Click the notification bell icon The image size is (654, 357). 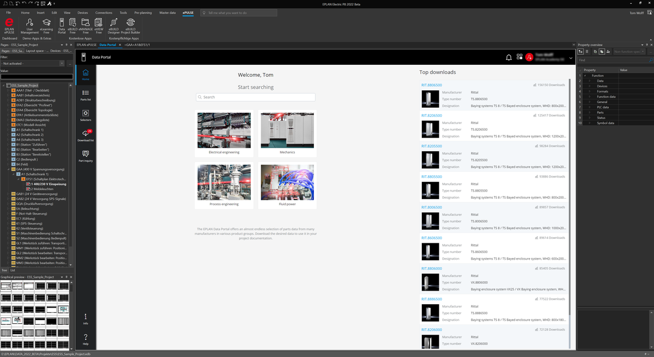pyautogui.click(x=508, y=57)
